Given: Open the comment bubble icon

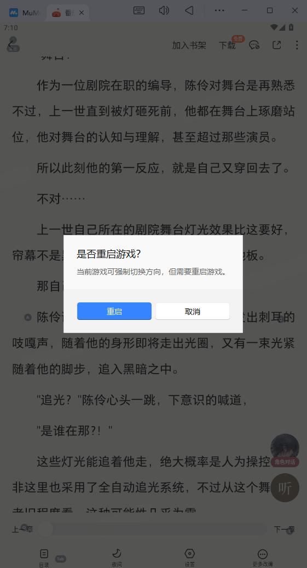Looking at the screenshot, I should click(254, 45).
